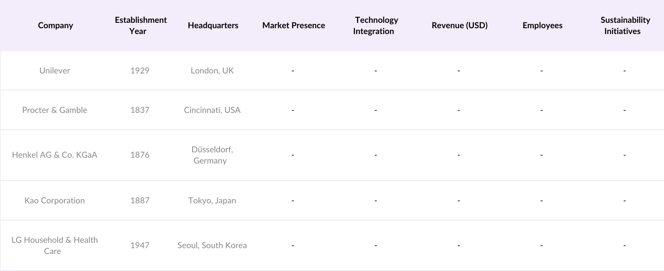Click the 1929 establishment year cell
The image size is (664, 271).
(x=140, y=71)
